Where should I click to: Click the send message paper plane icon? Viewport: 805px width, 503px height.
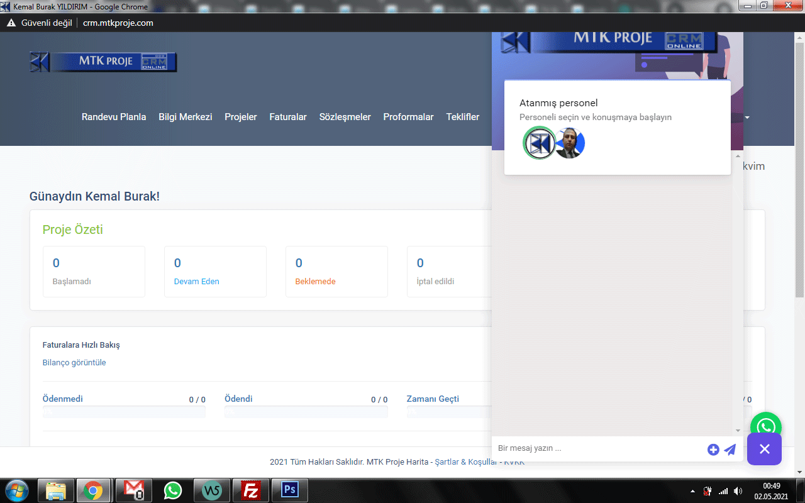click(x=730, y=449)
